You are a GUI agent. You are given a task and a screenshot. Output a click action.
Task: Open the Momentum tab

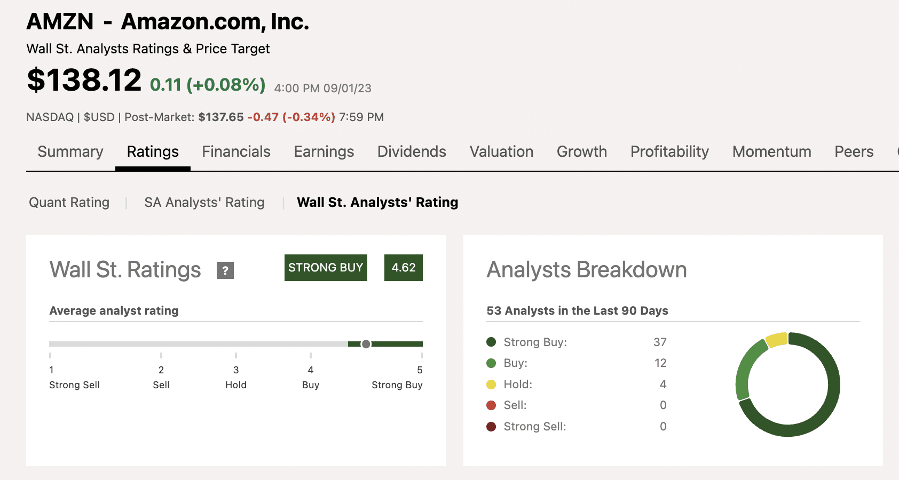pos(772,152)
